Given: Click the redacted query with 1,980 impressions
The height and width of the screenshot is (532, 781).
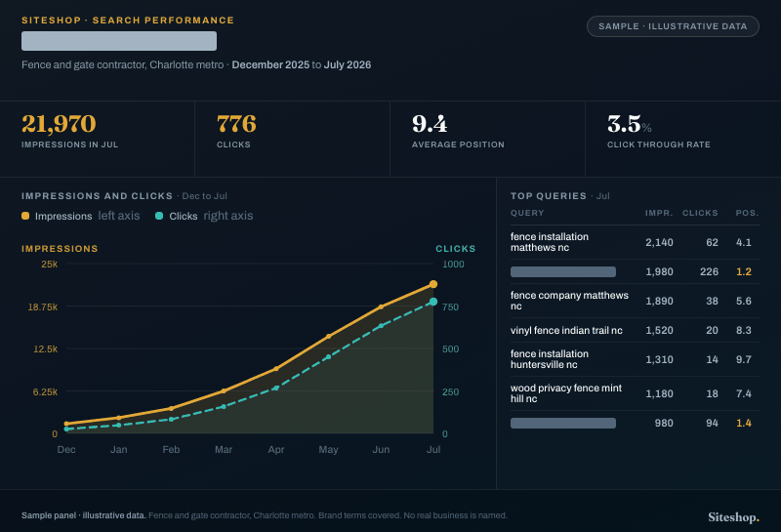Looking at the screenshot, I should pos(563,271).
